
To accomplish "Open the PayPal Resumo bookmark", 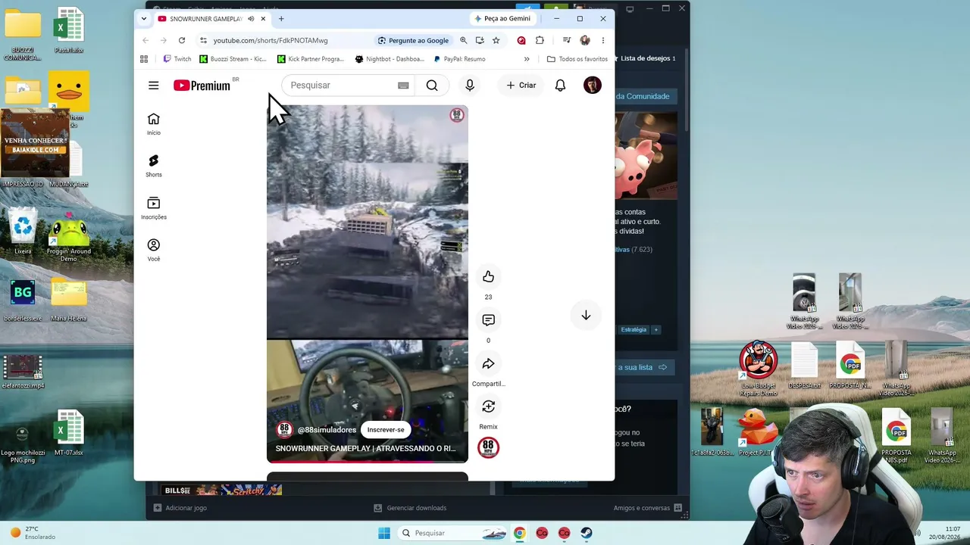I will pyautogui.click(x=459, y=59).
